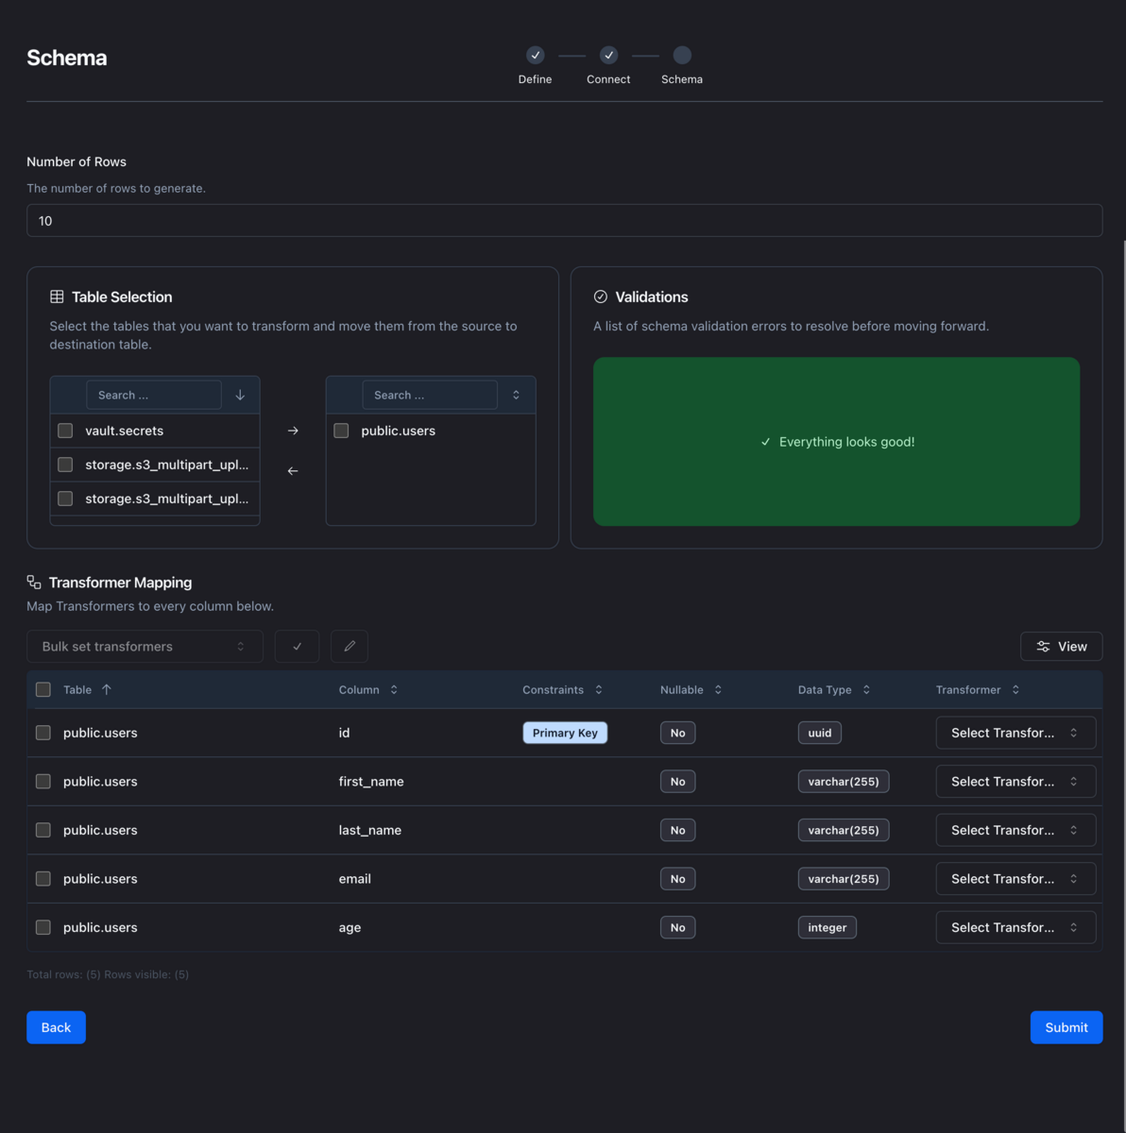The height and width of the screenshot is (1133, 1126).
Task: Sort by Table column ascending arrow
Action: click(107, 690)
